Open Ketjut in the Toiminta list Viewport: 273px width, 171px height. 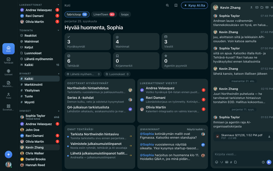39,47
